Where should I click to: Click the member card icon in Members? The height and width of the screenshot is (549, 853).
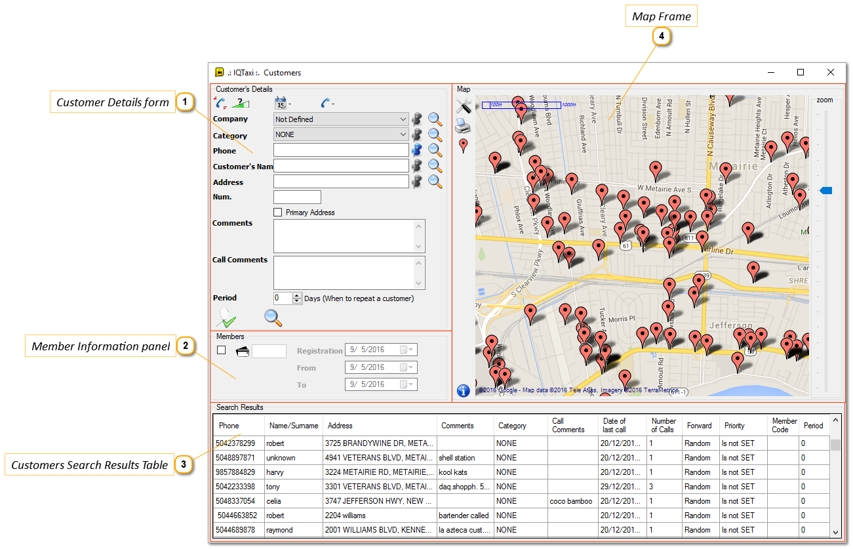tap(242, 350)
